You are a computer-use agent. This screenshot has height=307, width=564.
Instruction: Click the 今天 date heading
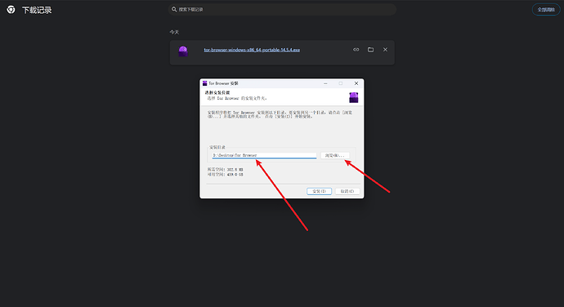[x=174, y=33]
